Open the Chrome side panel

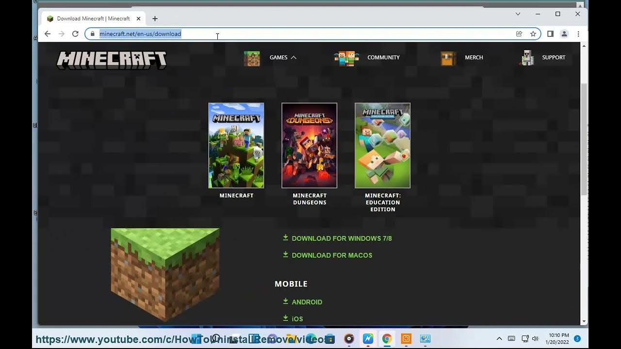(550, 34)
